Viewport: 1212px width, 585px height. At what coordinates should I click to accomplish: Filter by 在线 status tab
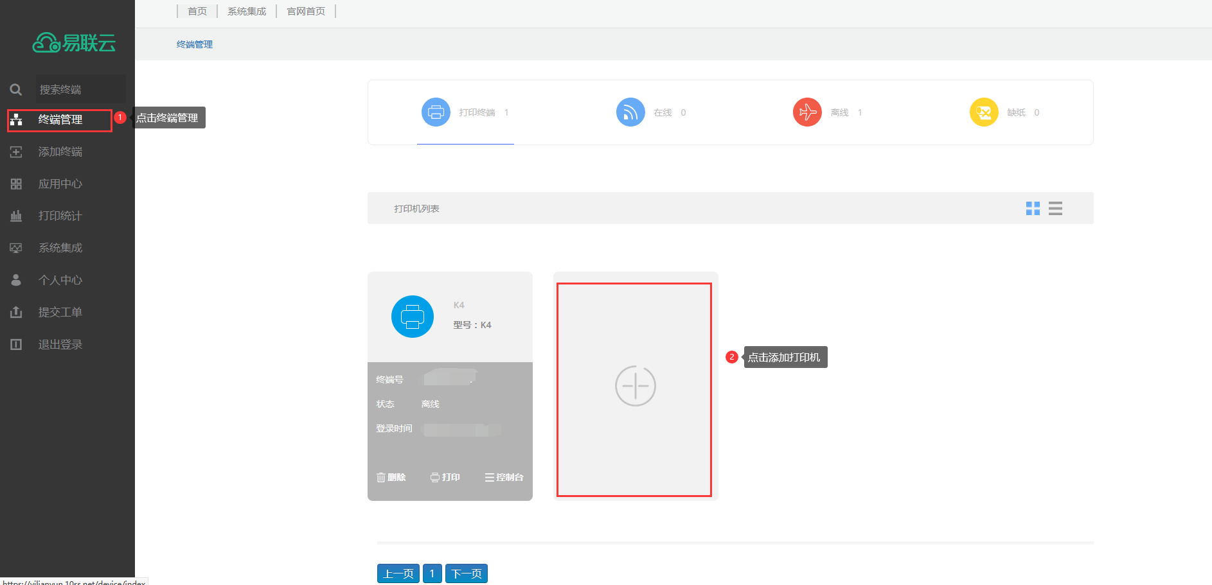[x=663, y=112]
